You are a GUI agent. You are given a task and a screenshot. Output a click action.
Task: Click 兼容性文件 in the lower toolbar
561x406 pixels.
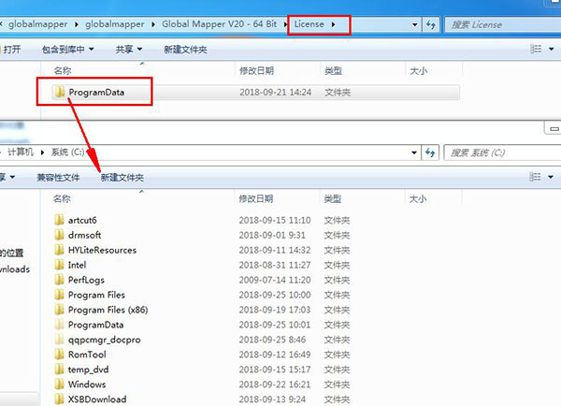coord(58,177)
